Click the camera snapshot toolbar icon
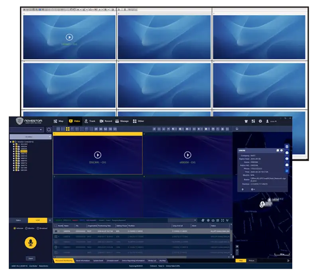The height and width of the screenshot is (279, 319). (187, 129)
